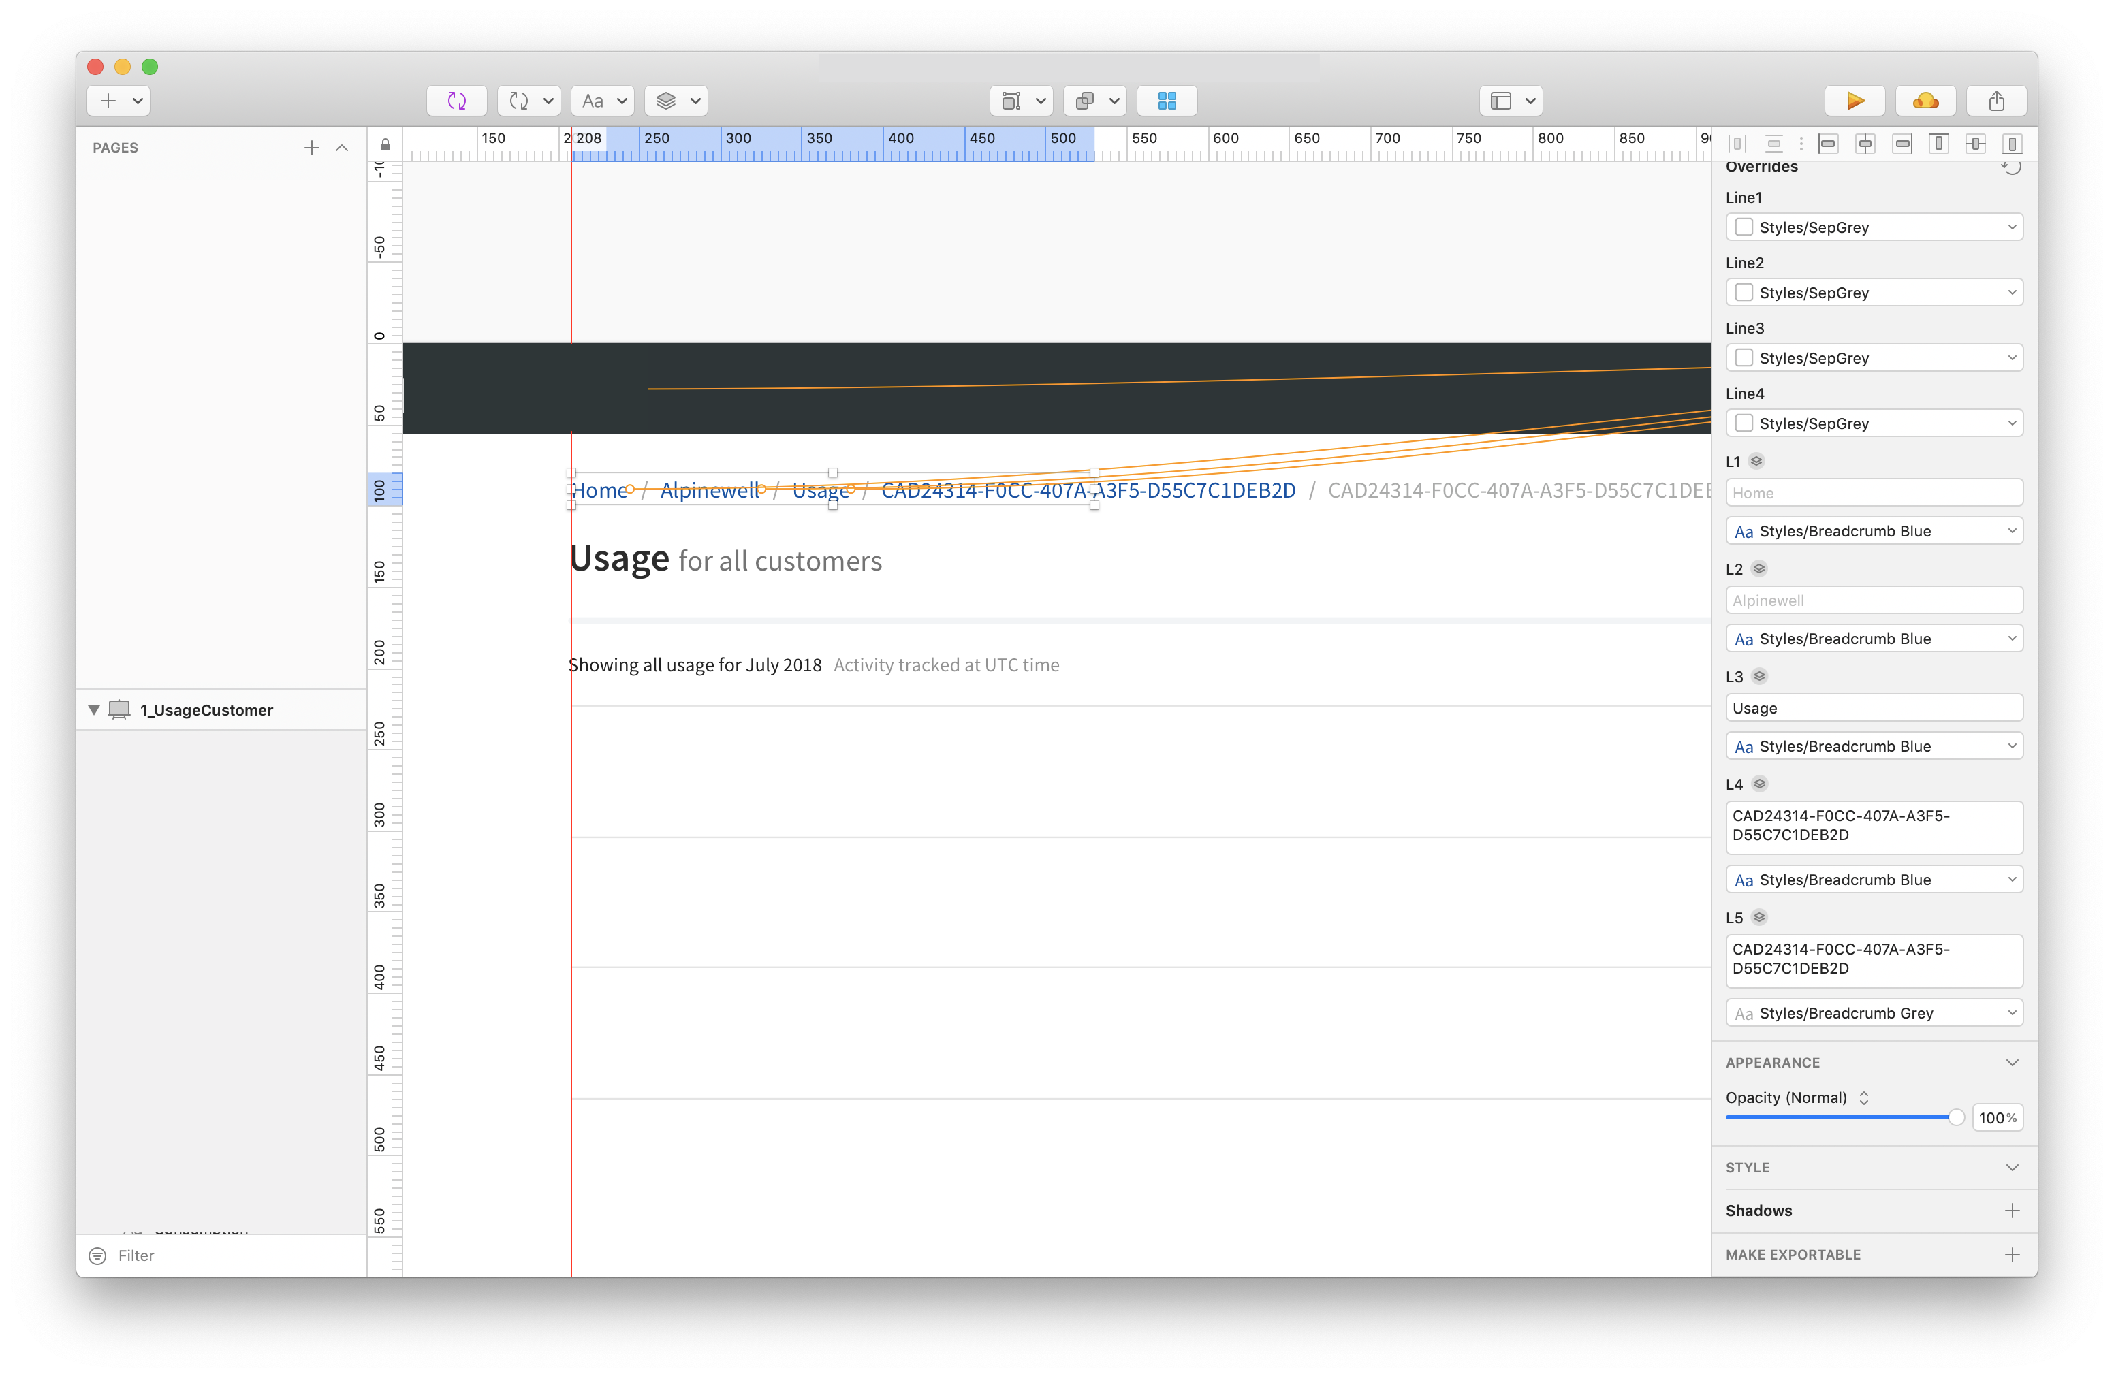
Task: Check the Line4 SepGrey style checkbox
Action: (1744, 423)
